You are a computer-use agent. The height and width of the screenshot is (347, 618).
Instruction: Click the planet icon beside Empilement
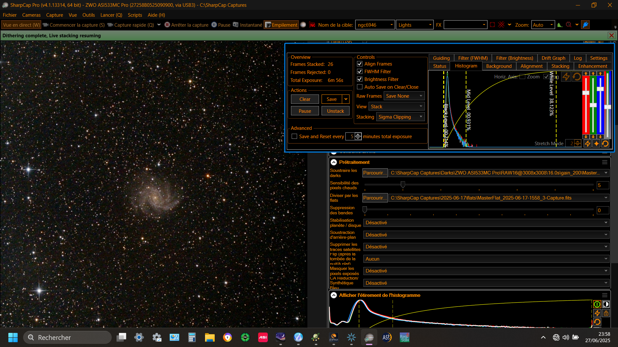point(303,25)
